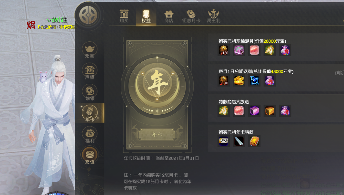Open the 钜惠月卡 tab
This screenshot has width=344, height=195.
click(191, 16)
